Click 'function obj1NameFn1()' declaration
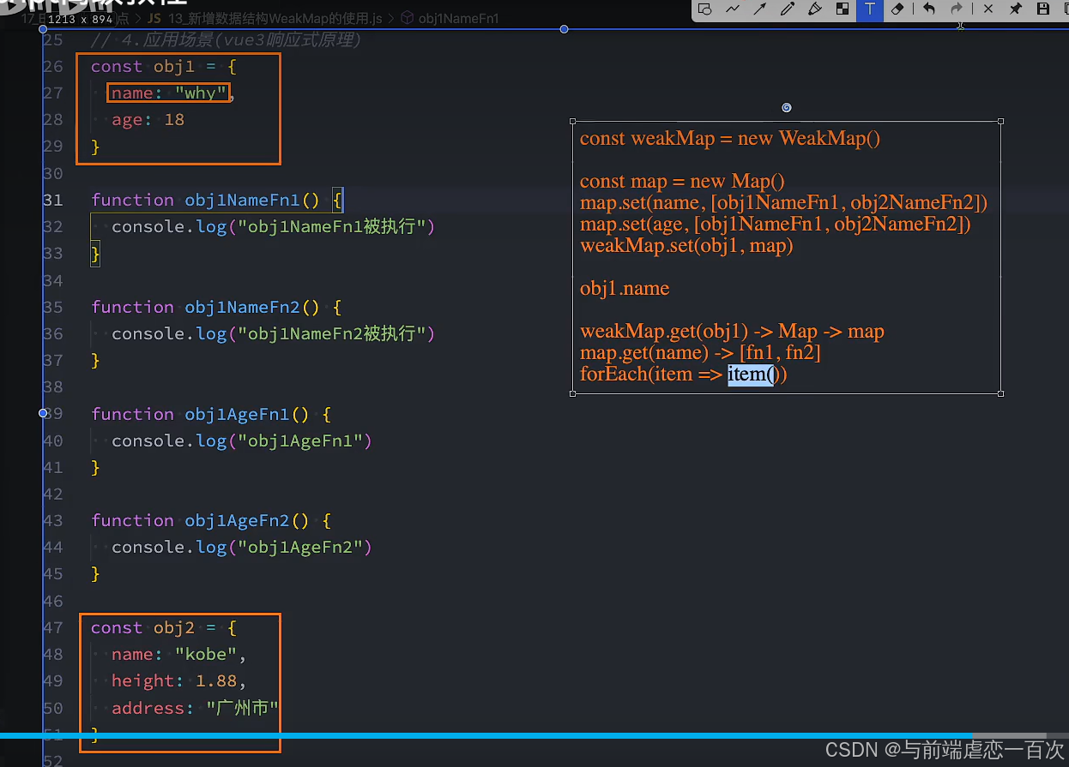The image size is (1069, 767). [217, 200]
